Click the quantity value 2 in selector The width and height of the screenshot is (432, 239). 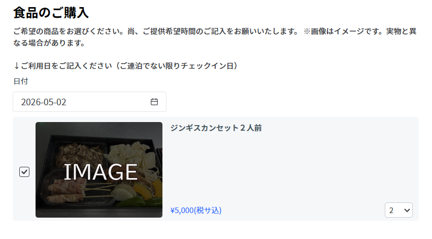[391, 210]
